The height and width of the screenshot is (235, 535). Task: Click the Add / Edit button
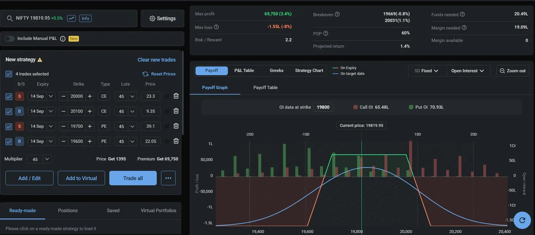coord(29,178)
